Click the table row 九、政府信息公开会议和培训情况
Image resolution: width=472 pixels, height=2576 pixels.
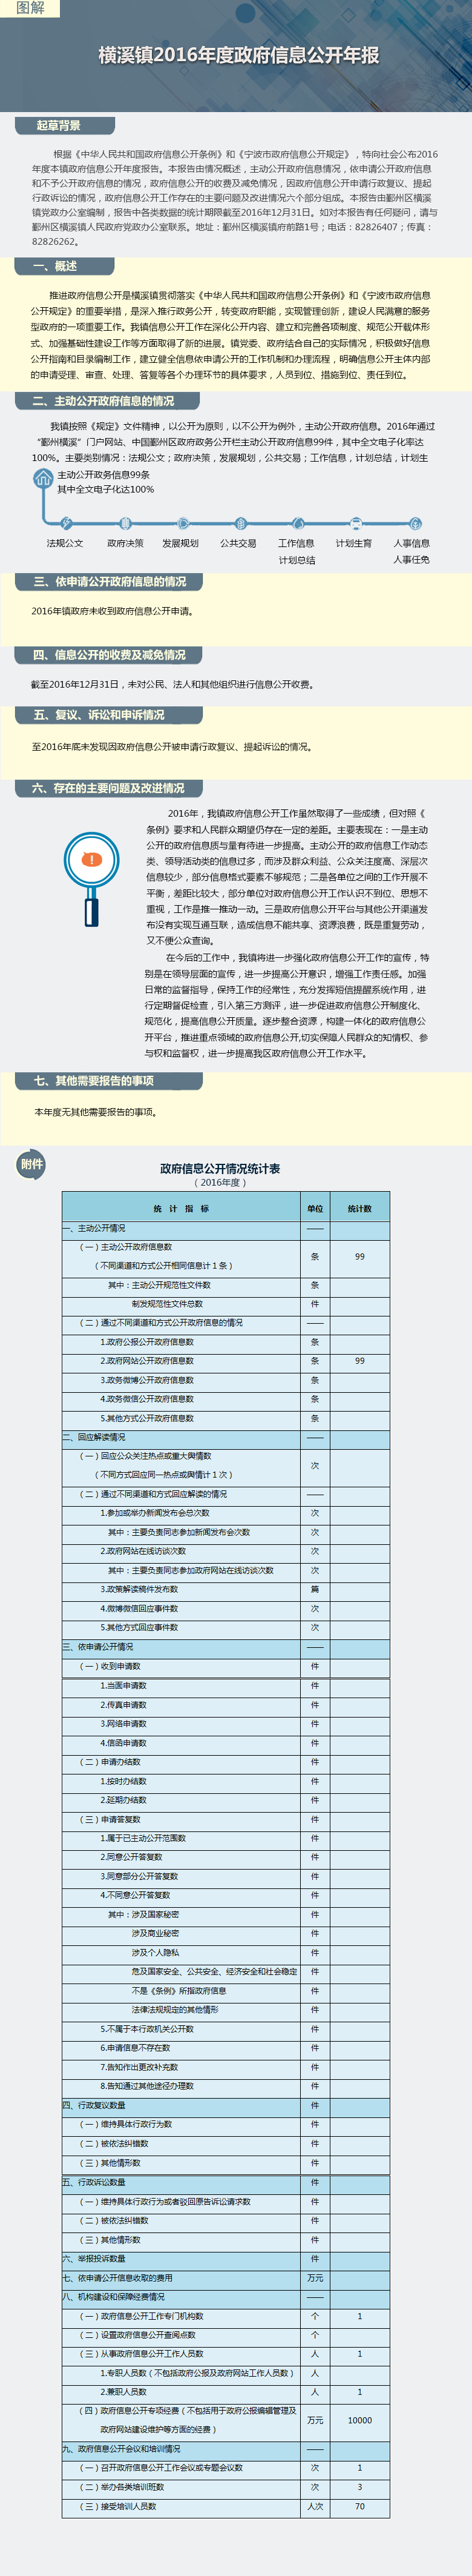click(226, 2449)
